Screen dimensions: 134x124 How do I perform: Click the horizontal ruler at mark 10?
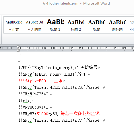(x=63, y=48)
